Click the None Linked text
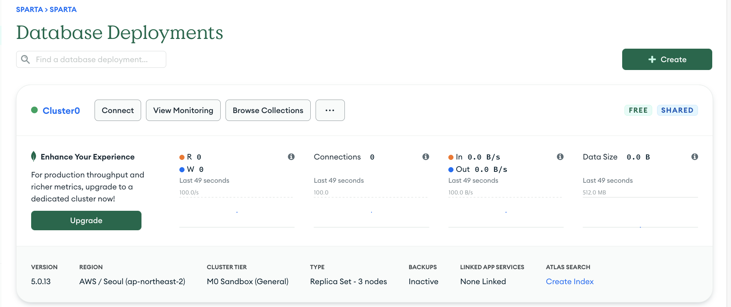 pyautogui.click(x=483, y=282)
